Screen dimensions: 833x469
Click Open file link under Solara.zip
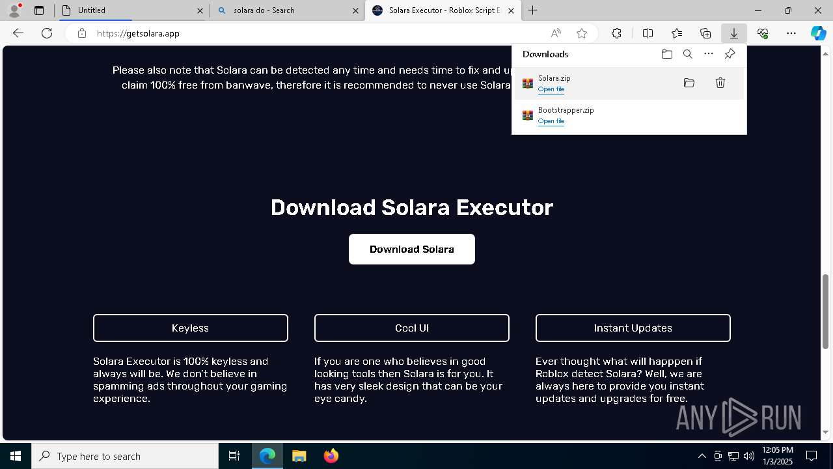(x=551, y=89)
